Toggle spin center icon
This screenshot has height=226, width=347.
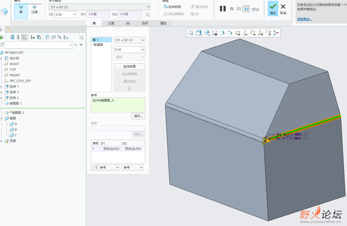point(276,33)
